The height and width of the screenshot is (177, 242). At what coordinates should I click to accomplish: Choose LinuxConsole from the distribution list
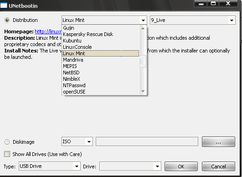tap(101, 47)
